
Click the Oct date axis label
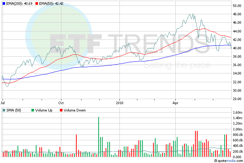(61, 103)
